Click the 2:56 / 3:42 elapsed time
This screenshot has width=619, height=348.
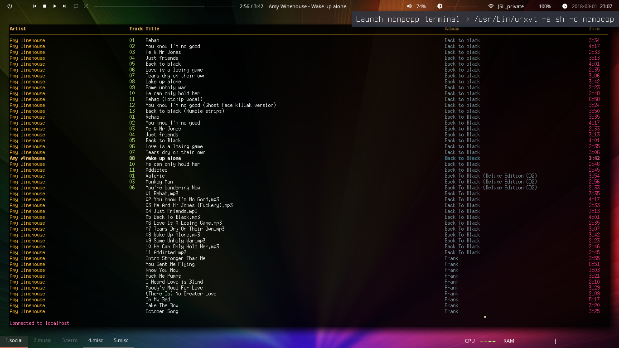251,6
